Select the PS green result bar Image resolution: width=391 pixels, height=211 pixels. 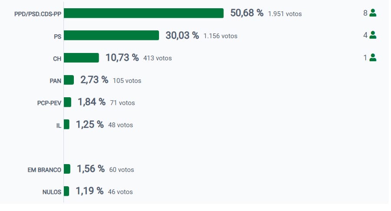pyautogui.click(x=111, y=35)
